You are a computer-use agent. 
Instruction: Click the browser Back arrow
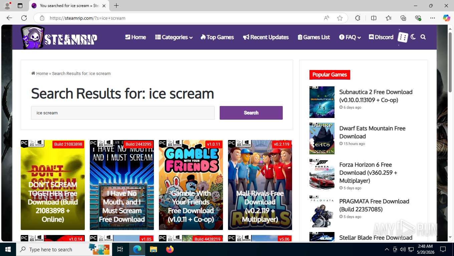9,18
